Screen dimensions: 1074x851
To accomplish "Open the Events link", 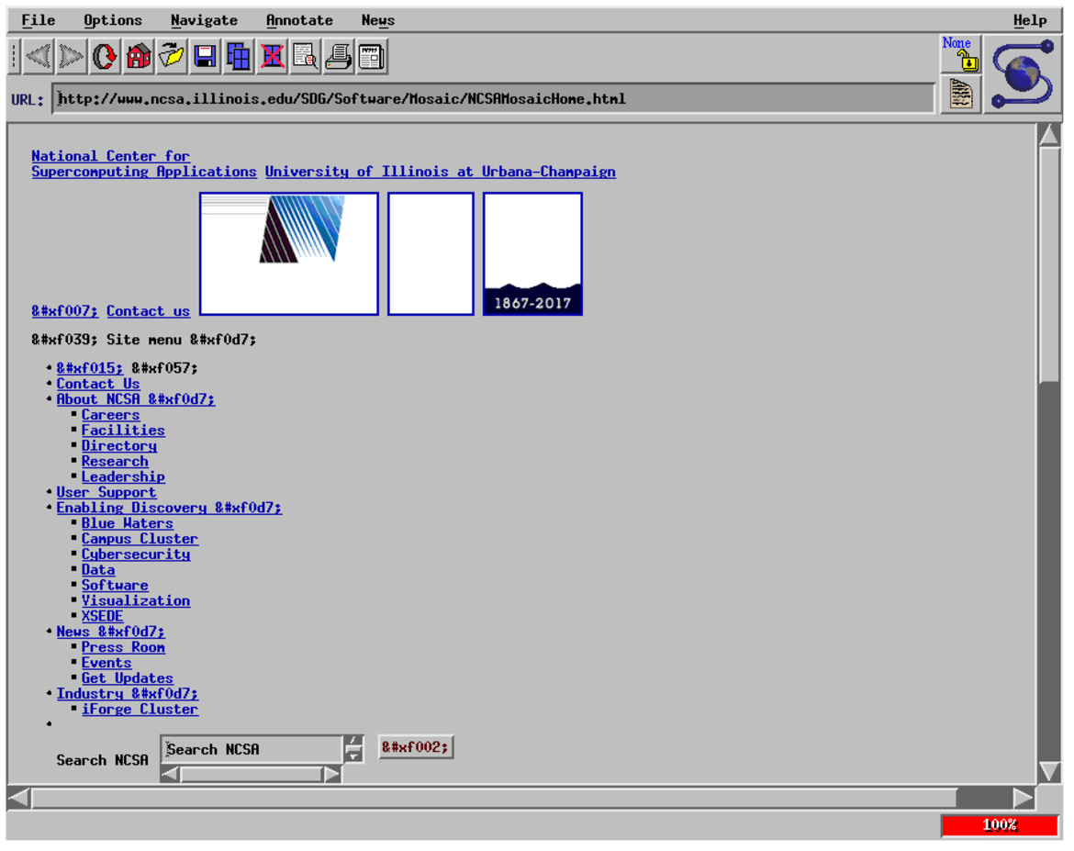I will pos(106,663).
